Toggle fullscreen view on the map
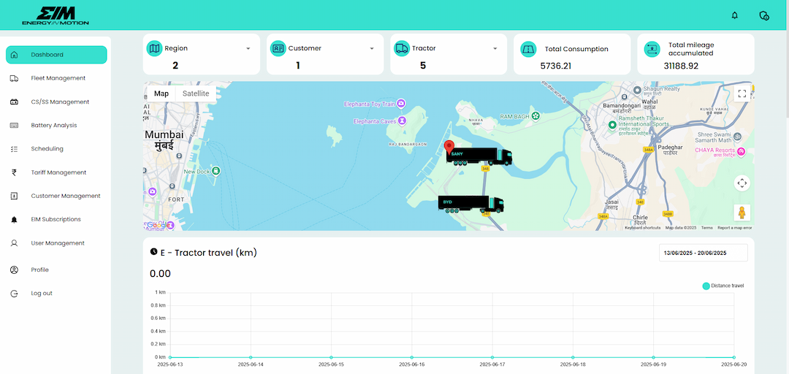789x374 pixels. point(742,93)
